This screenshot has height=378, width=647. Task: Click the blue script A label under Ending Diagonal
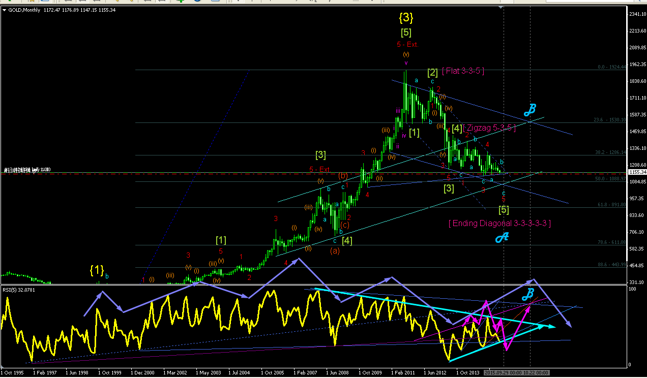click(503, 237)
